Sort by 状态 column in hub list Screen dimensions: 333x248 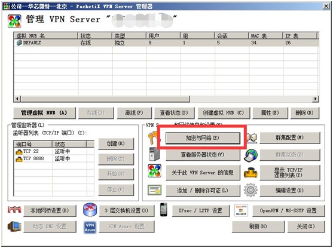[95, 36]
